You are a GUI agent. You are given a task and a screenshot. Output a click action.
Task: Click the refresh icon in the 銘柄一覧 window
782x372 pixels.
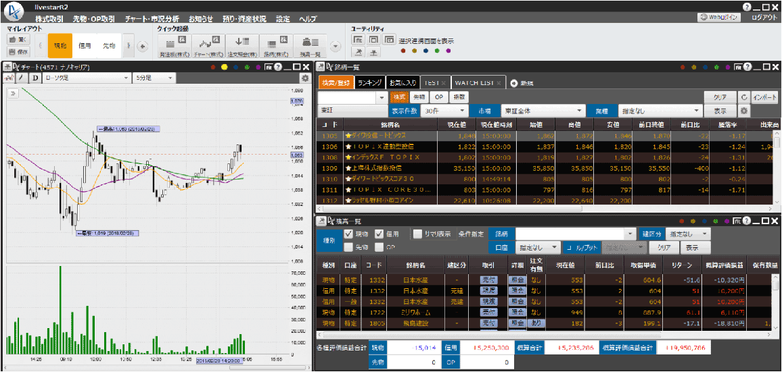coord(743,97)
